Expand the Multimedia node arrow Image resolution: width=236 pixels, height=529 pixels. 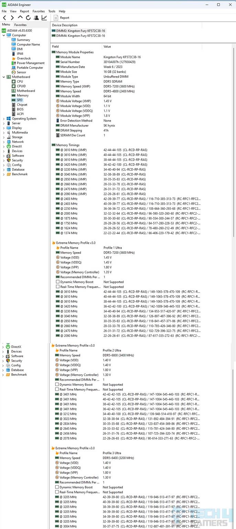tap(4, 133)
